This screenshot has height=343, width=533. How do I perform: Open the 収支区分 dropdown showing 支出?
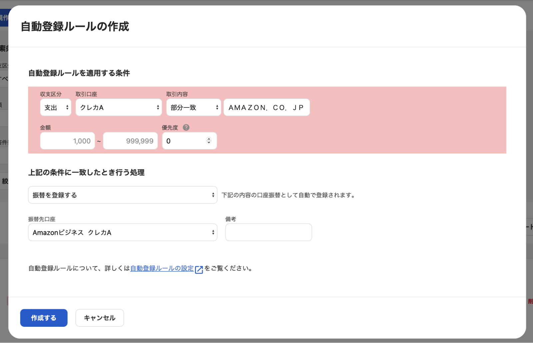click(x=55, y=107)
